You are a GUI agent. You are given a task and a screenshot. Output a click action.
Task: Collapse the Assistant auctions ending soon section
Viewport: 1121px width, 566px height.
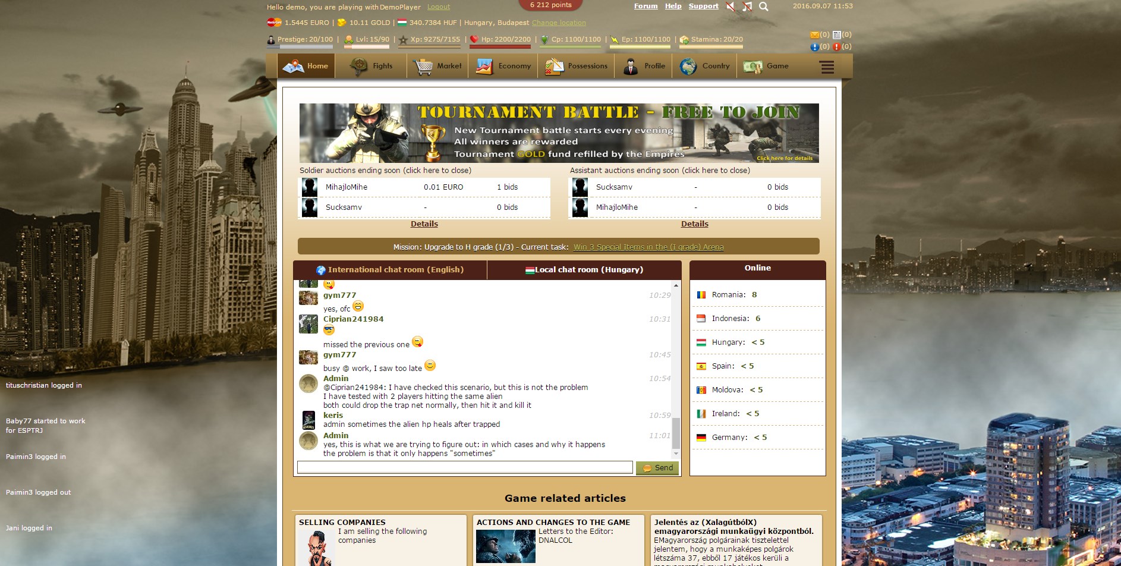pos(660,171)
